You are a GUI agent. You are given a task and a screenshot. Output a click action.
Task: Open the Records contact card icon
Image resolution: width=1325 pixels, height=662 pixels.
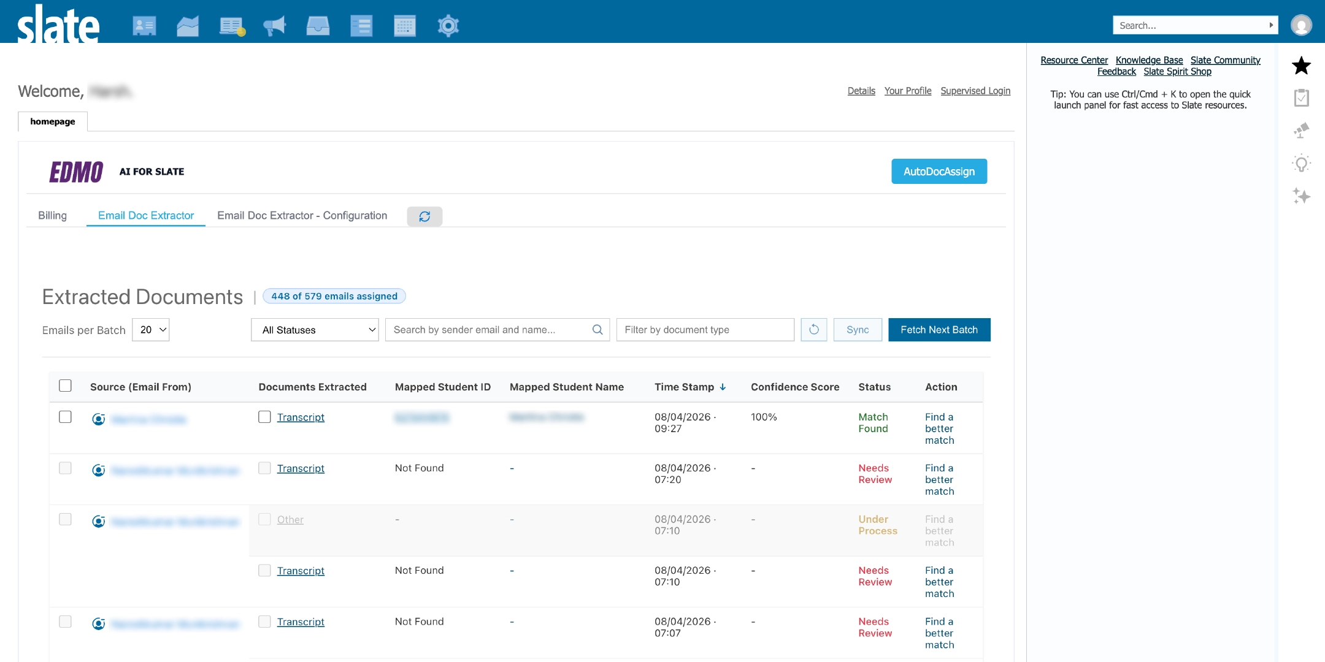click(x=144, y=26)
